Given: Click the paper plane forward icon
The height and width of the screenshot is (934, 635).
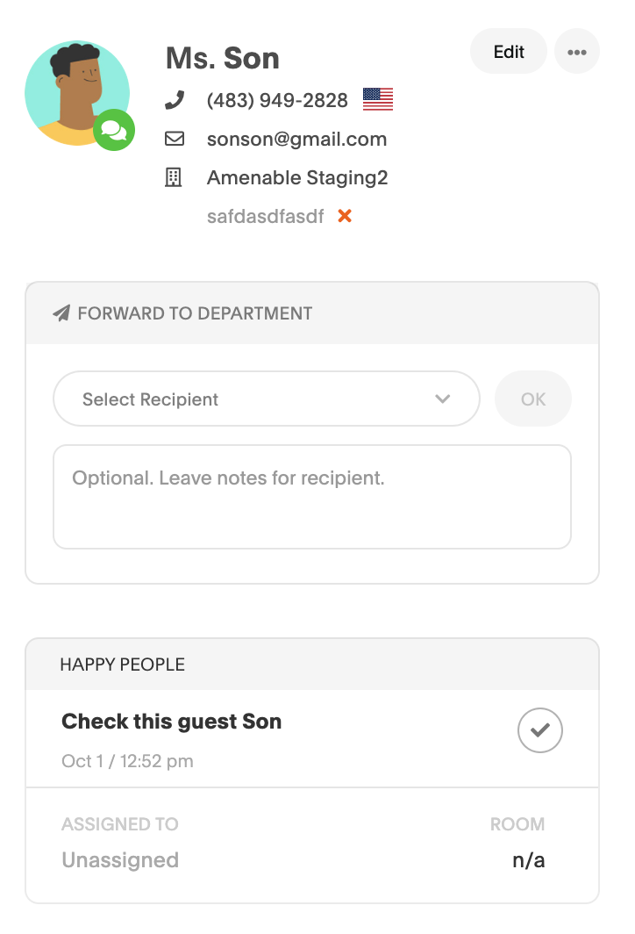Looking at the screenshot, I should pos(61,313).
